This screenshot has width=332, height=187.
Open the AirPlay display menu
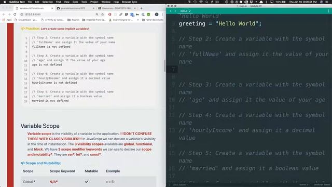pyautogui.click(x=272, y=2)
